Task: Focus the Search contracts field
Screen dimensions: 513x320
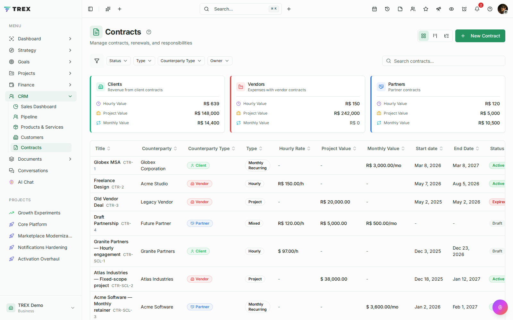Action: [443, 61]
